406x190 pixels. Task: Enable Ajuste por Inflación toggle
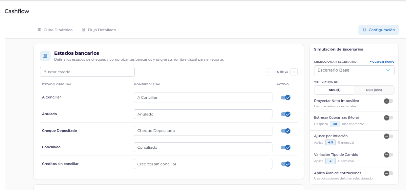coord(388,136)
